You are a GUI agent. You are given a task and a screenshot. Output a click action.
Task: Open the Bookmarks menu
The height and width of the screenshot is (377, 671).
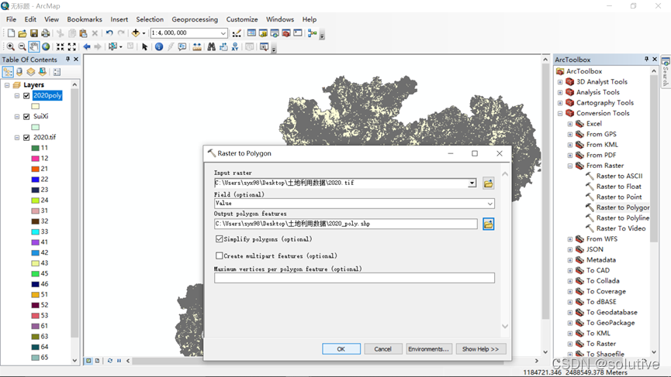click(x=85, y=19)
